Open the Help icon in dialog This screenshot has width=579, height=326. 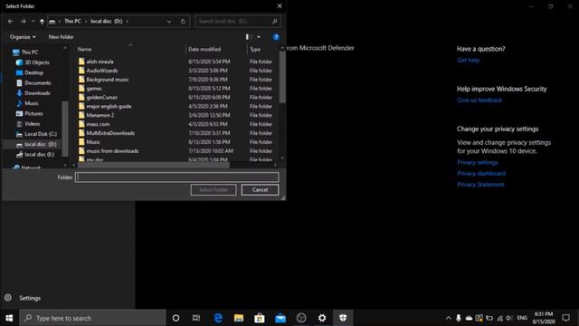276,37
